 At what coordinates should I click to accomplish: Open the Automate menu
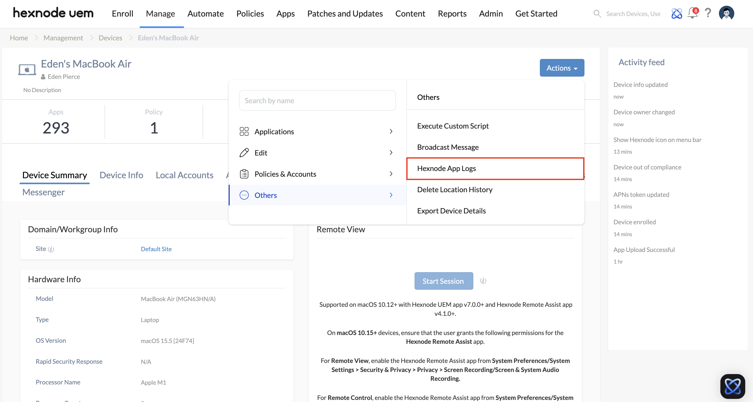(x=206, y=13)
